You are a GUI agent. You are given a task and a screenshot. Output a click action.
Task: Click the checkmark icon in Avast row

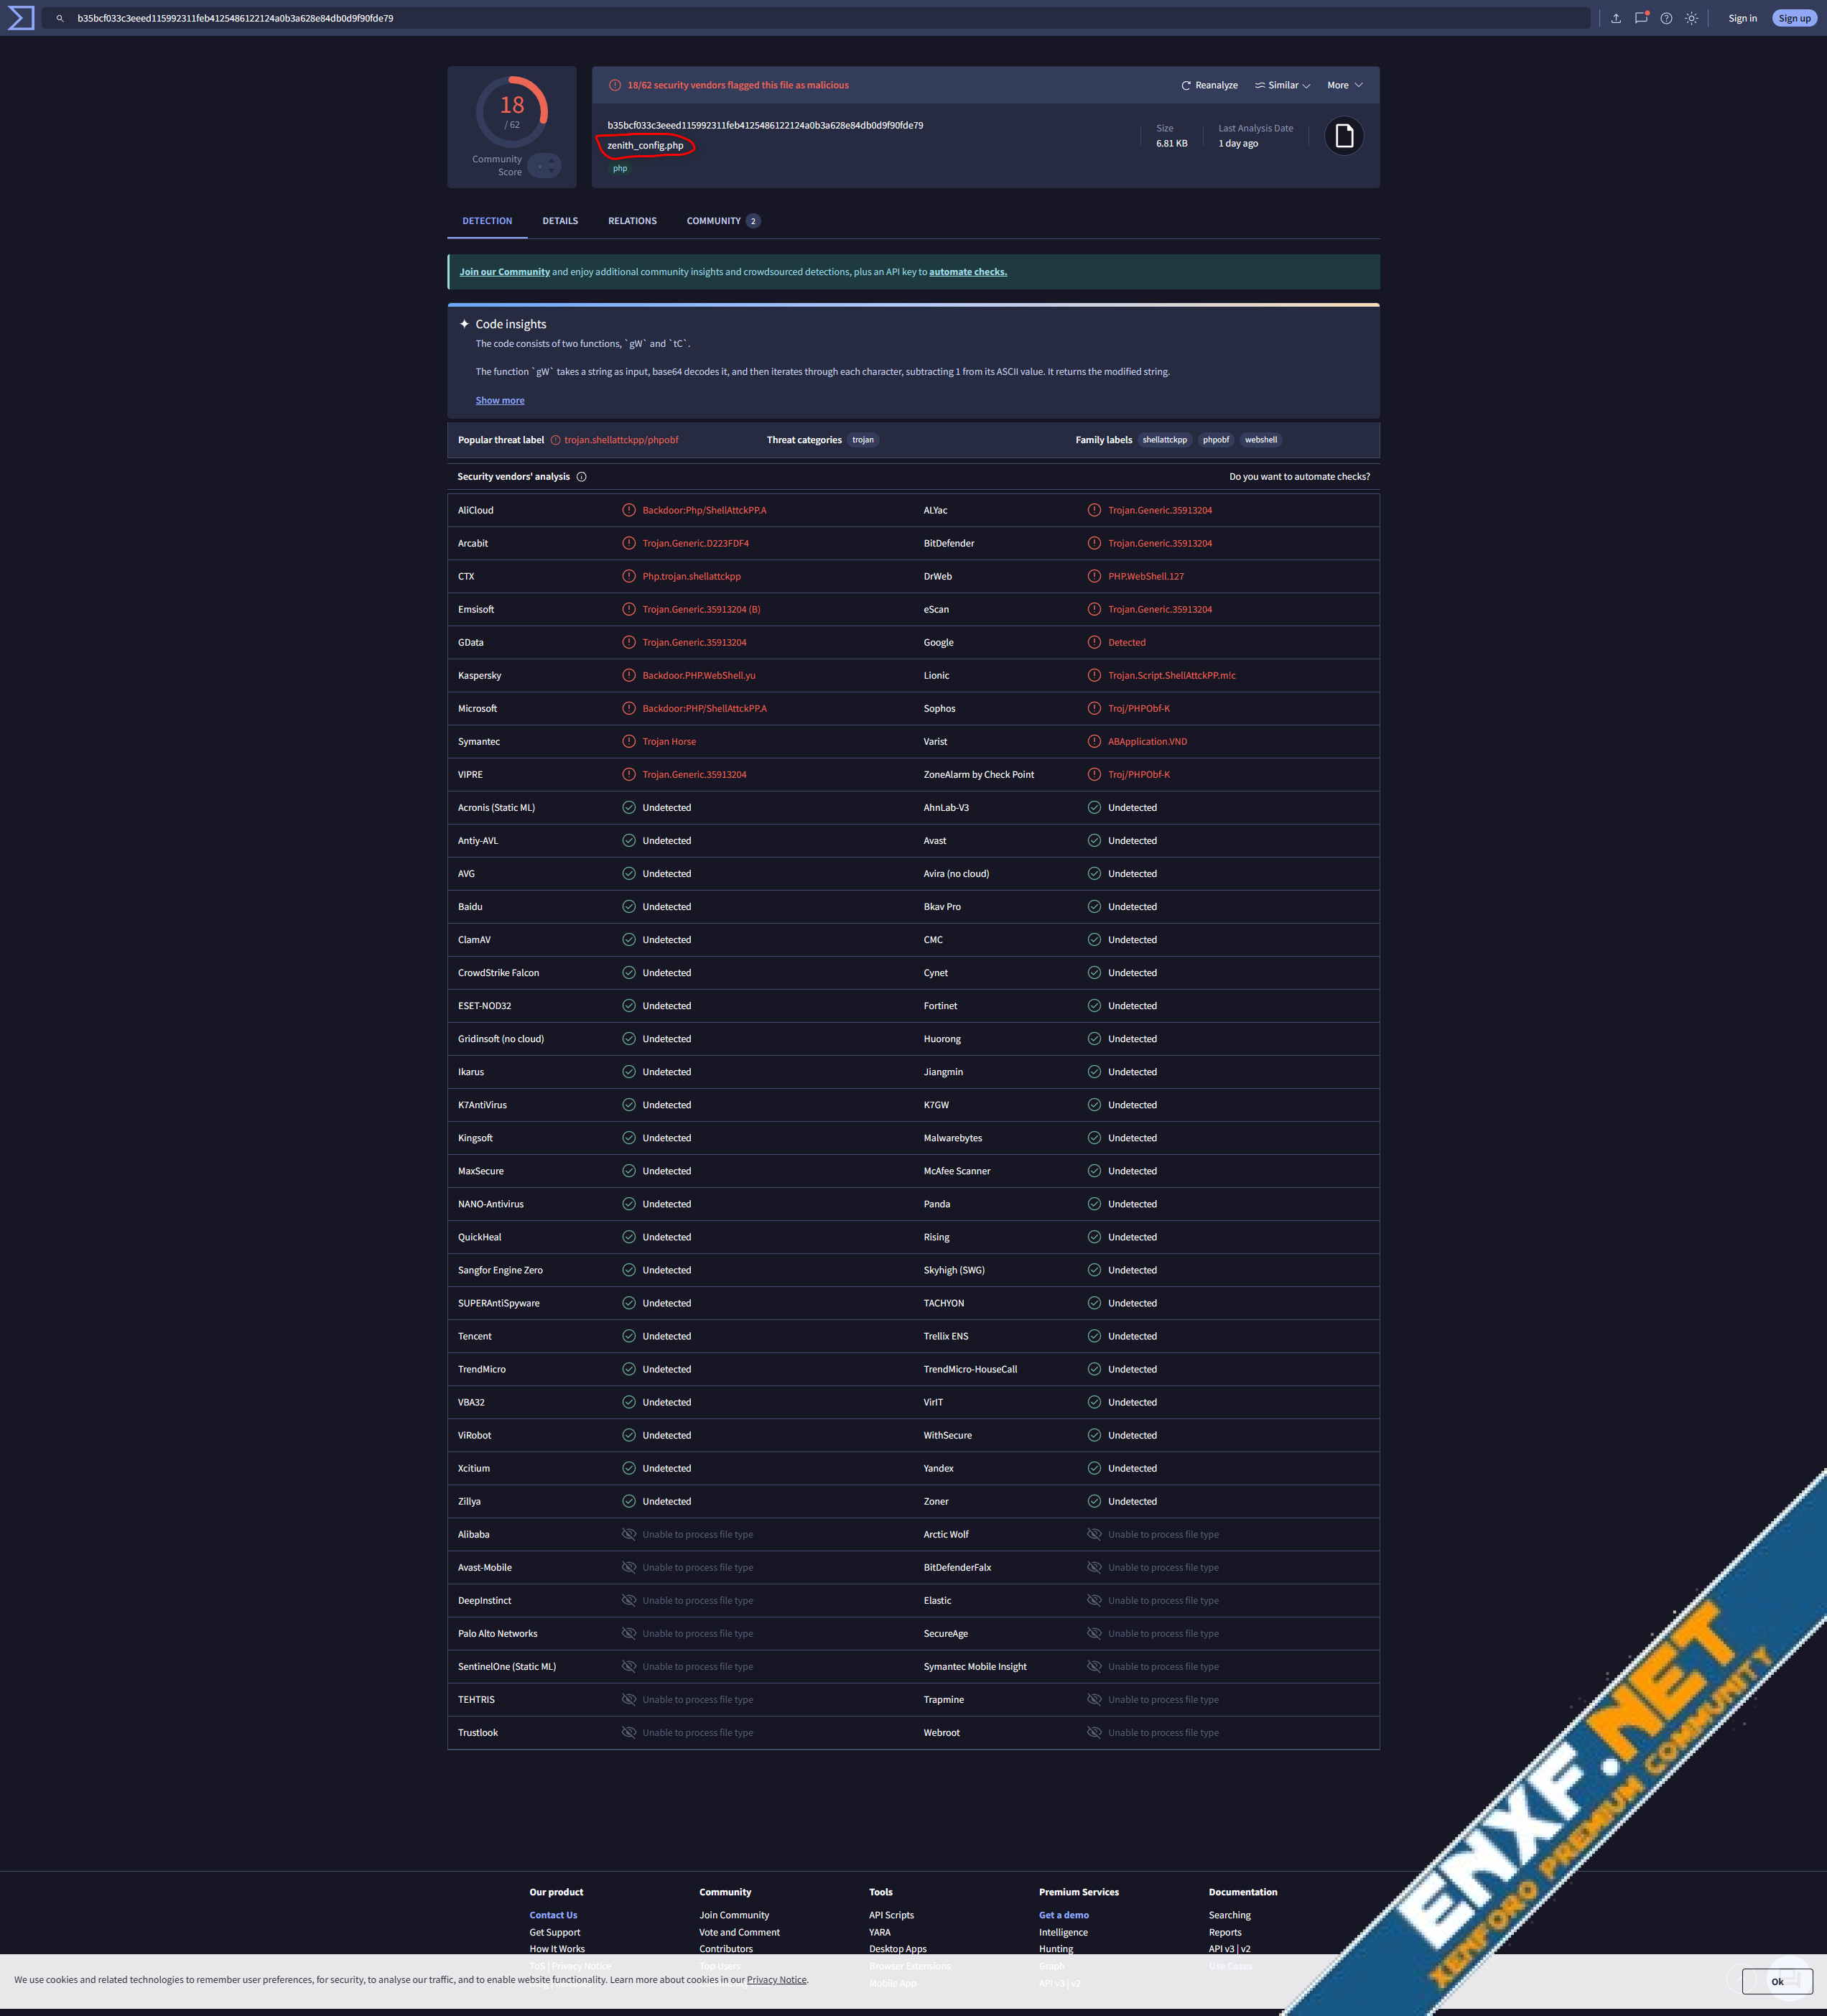coord(1094,841)
